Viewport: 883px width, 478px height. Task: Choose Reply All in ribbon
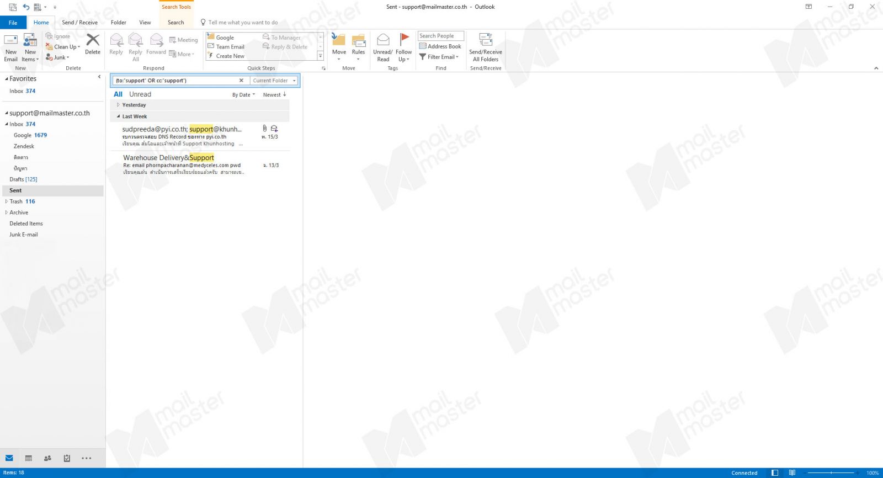[x=135, y=47]
